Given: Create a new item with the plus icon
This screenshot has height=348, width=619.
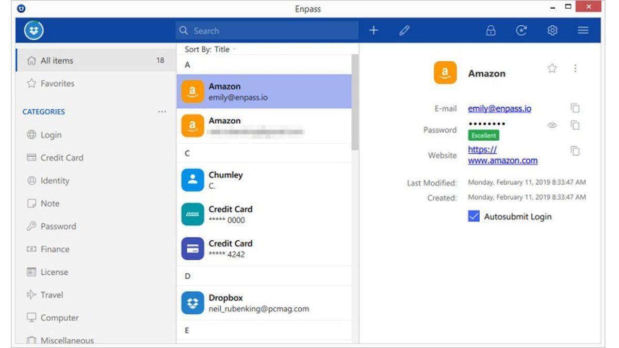Looking at the screenshot, I should (373, 30).
